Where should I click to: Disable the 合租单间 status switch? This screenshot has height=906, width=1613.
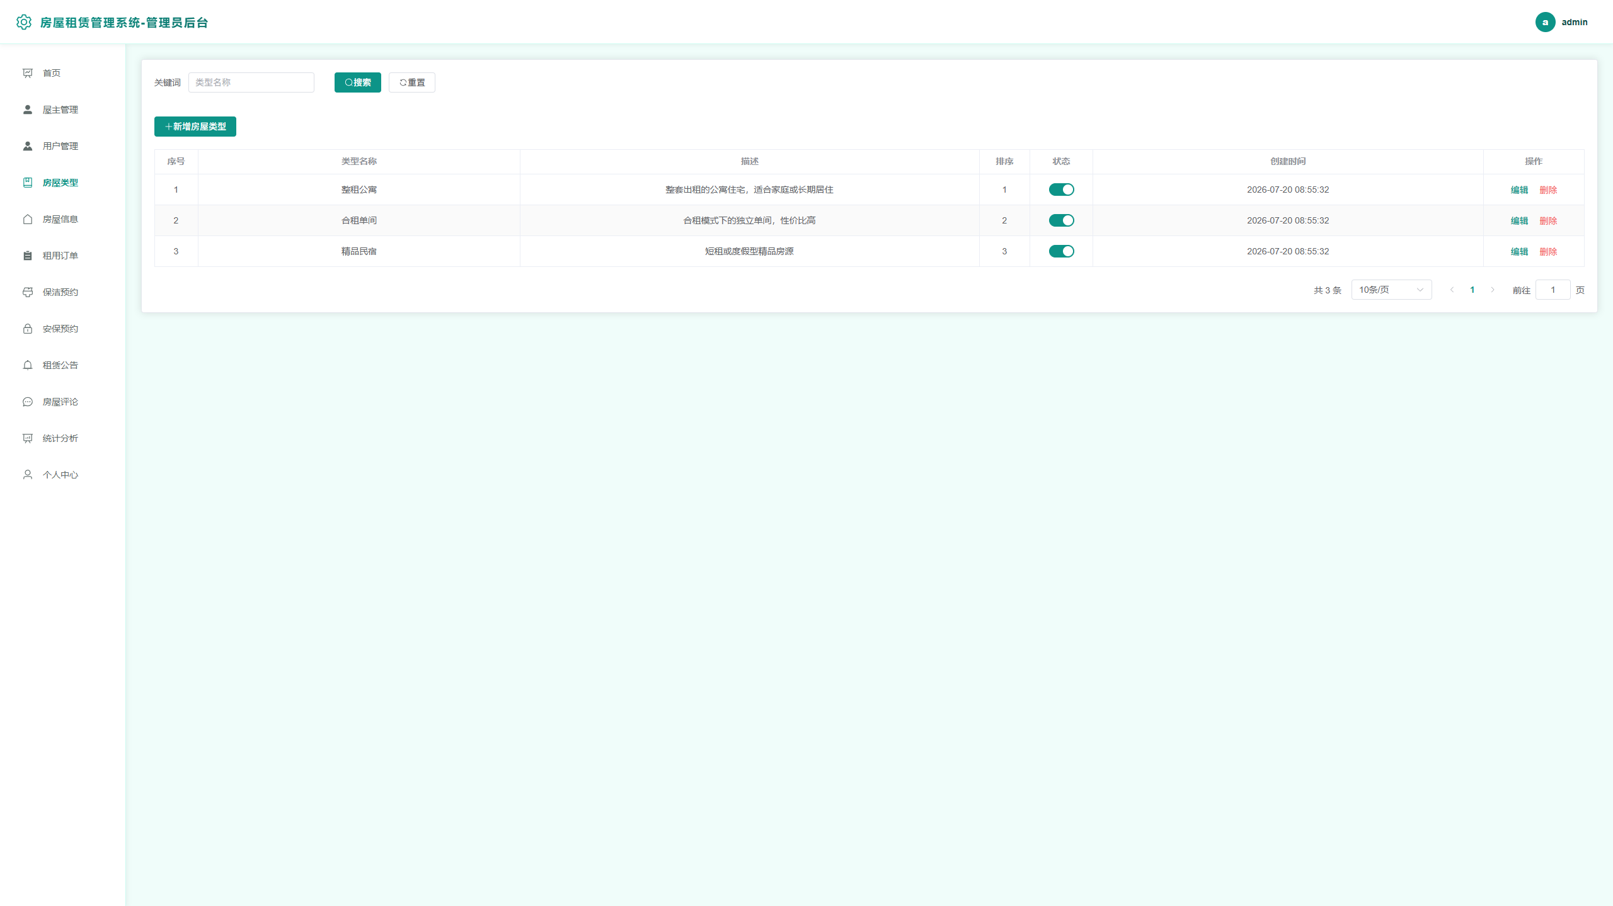[x=1061, y=220]
